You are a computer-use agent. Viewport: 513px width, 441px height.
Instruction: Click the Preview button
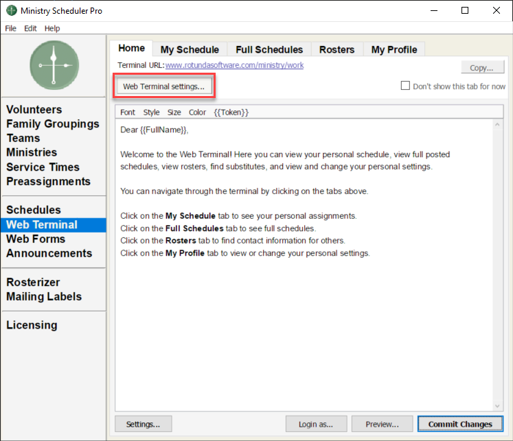383,424
